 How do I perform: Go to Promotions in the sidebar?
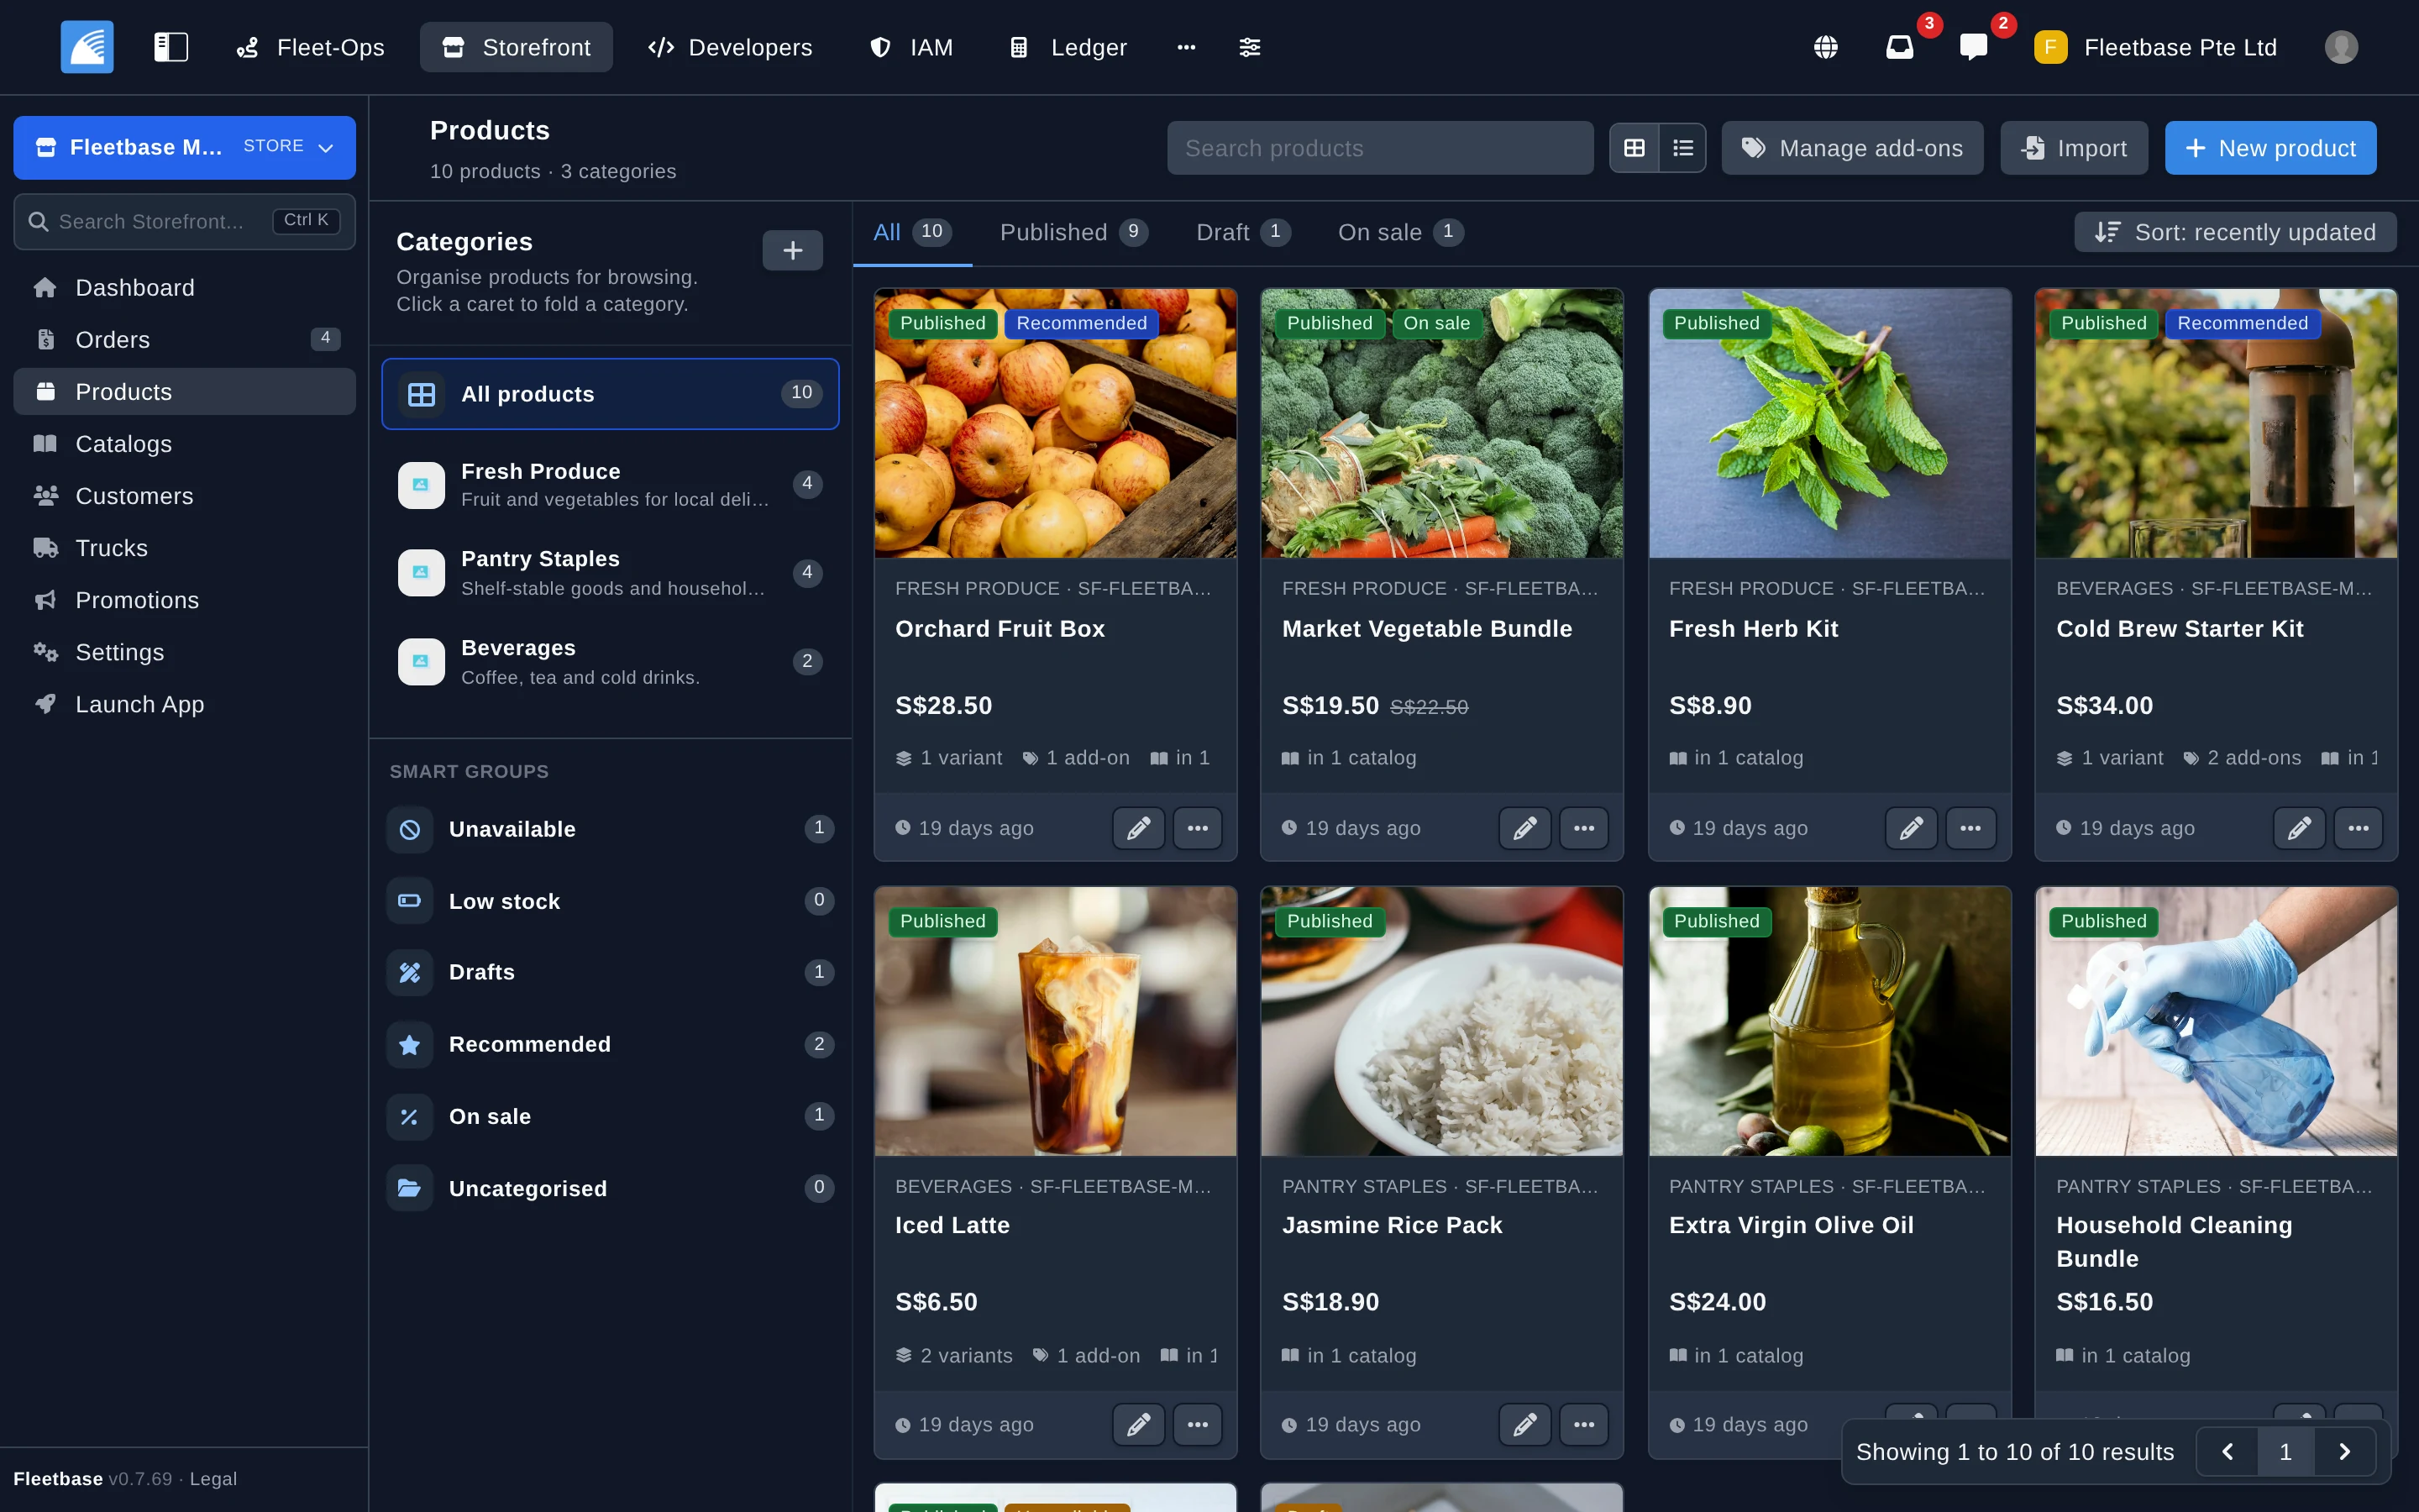184,600
